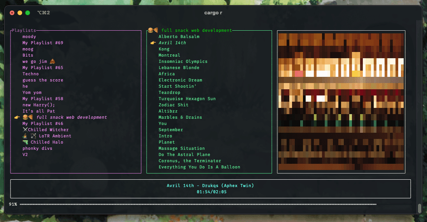This screenshot has width=427, height=222.
Task: Select 'phonky divs' playlist
Action: (x=37, y=148)
